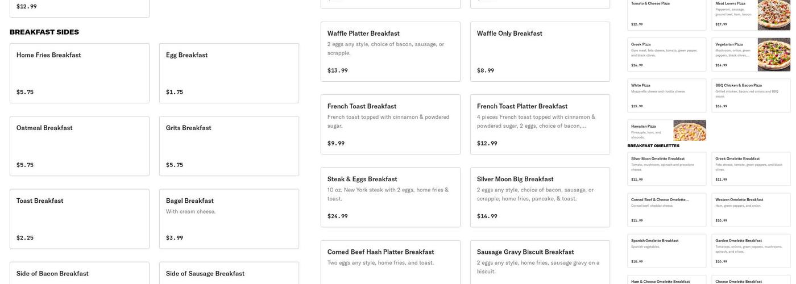Click the Vegetarian Pizza image
The width and height of the screenshot is (796, 284).
click(x=773, y=55)
